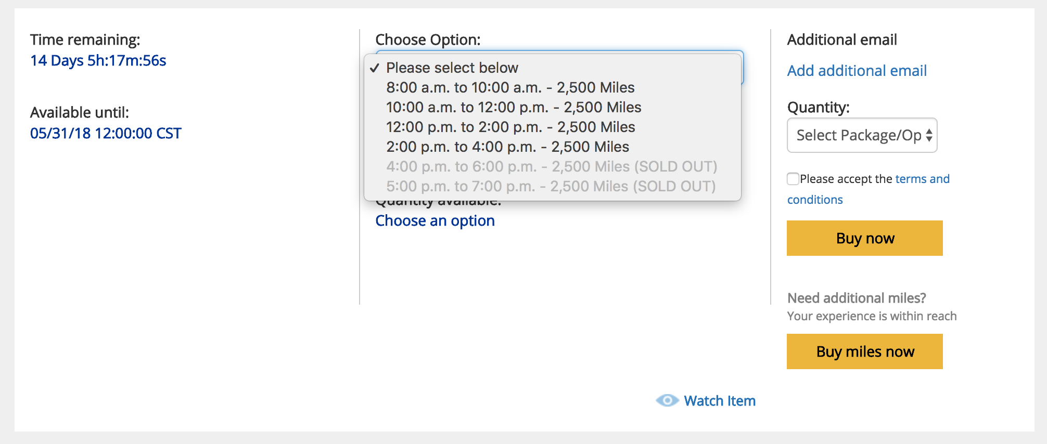This screenshot has width=1047, height=444.
Task: Choose 10:00 a.m. to 12:00 p.m. option
Action: pos(553,107)
